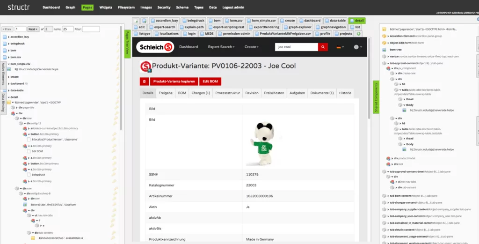
Task: Click page icon next to accordion_lazy in tree
Action: 5,37
